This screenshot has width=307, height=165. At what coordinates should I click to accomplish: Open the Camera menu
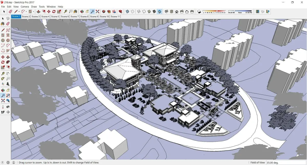tap(25, 6)
